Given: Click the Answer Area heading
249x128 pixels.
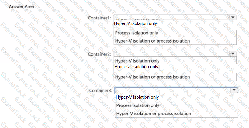Looking at the screenshot, I should click(22, 6).
